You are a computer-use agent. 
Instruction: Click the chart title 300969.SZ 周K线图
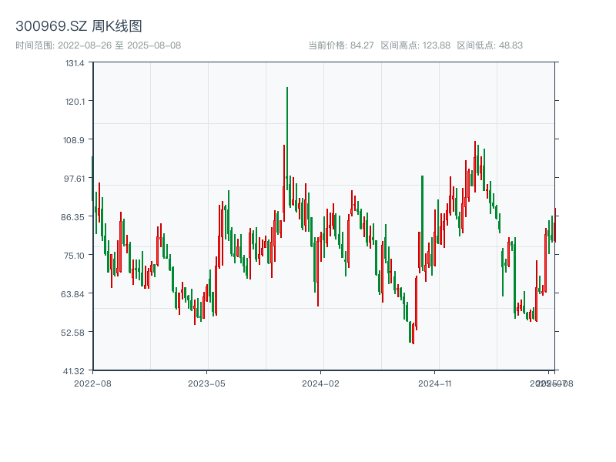coord(79,27)
